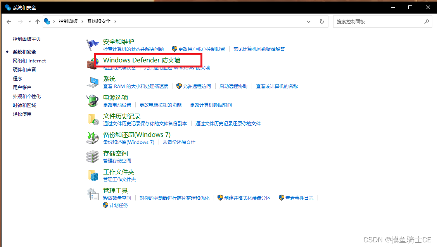Open 控制面板主页 in the sidebar

tap(27, 39)
